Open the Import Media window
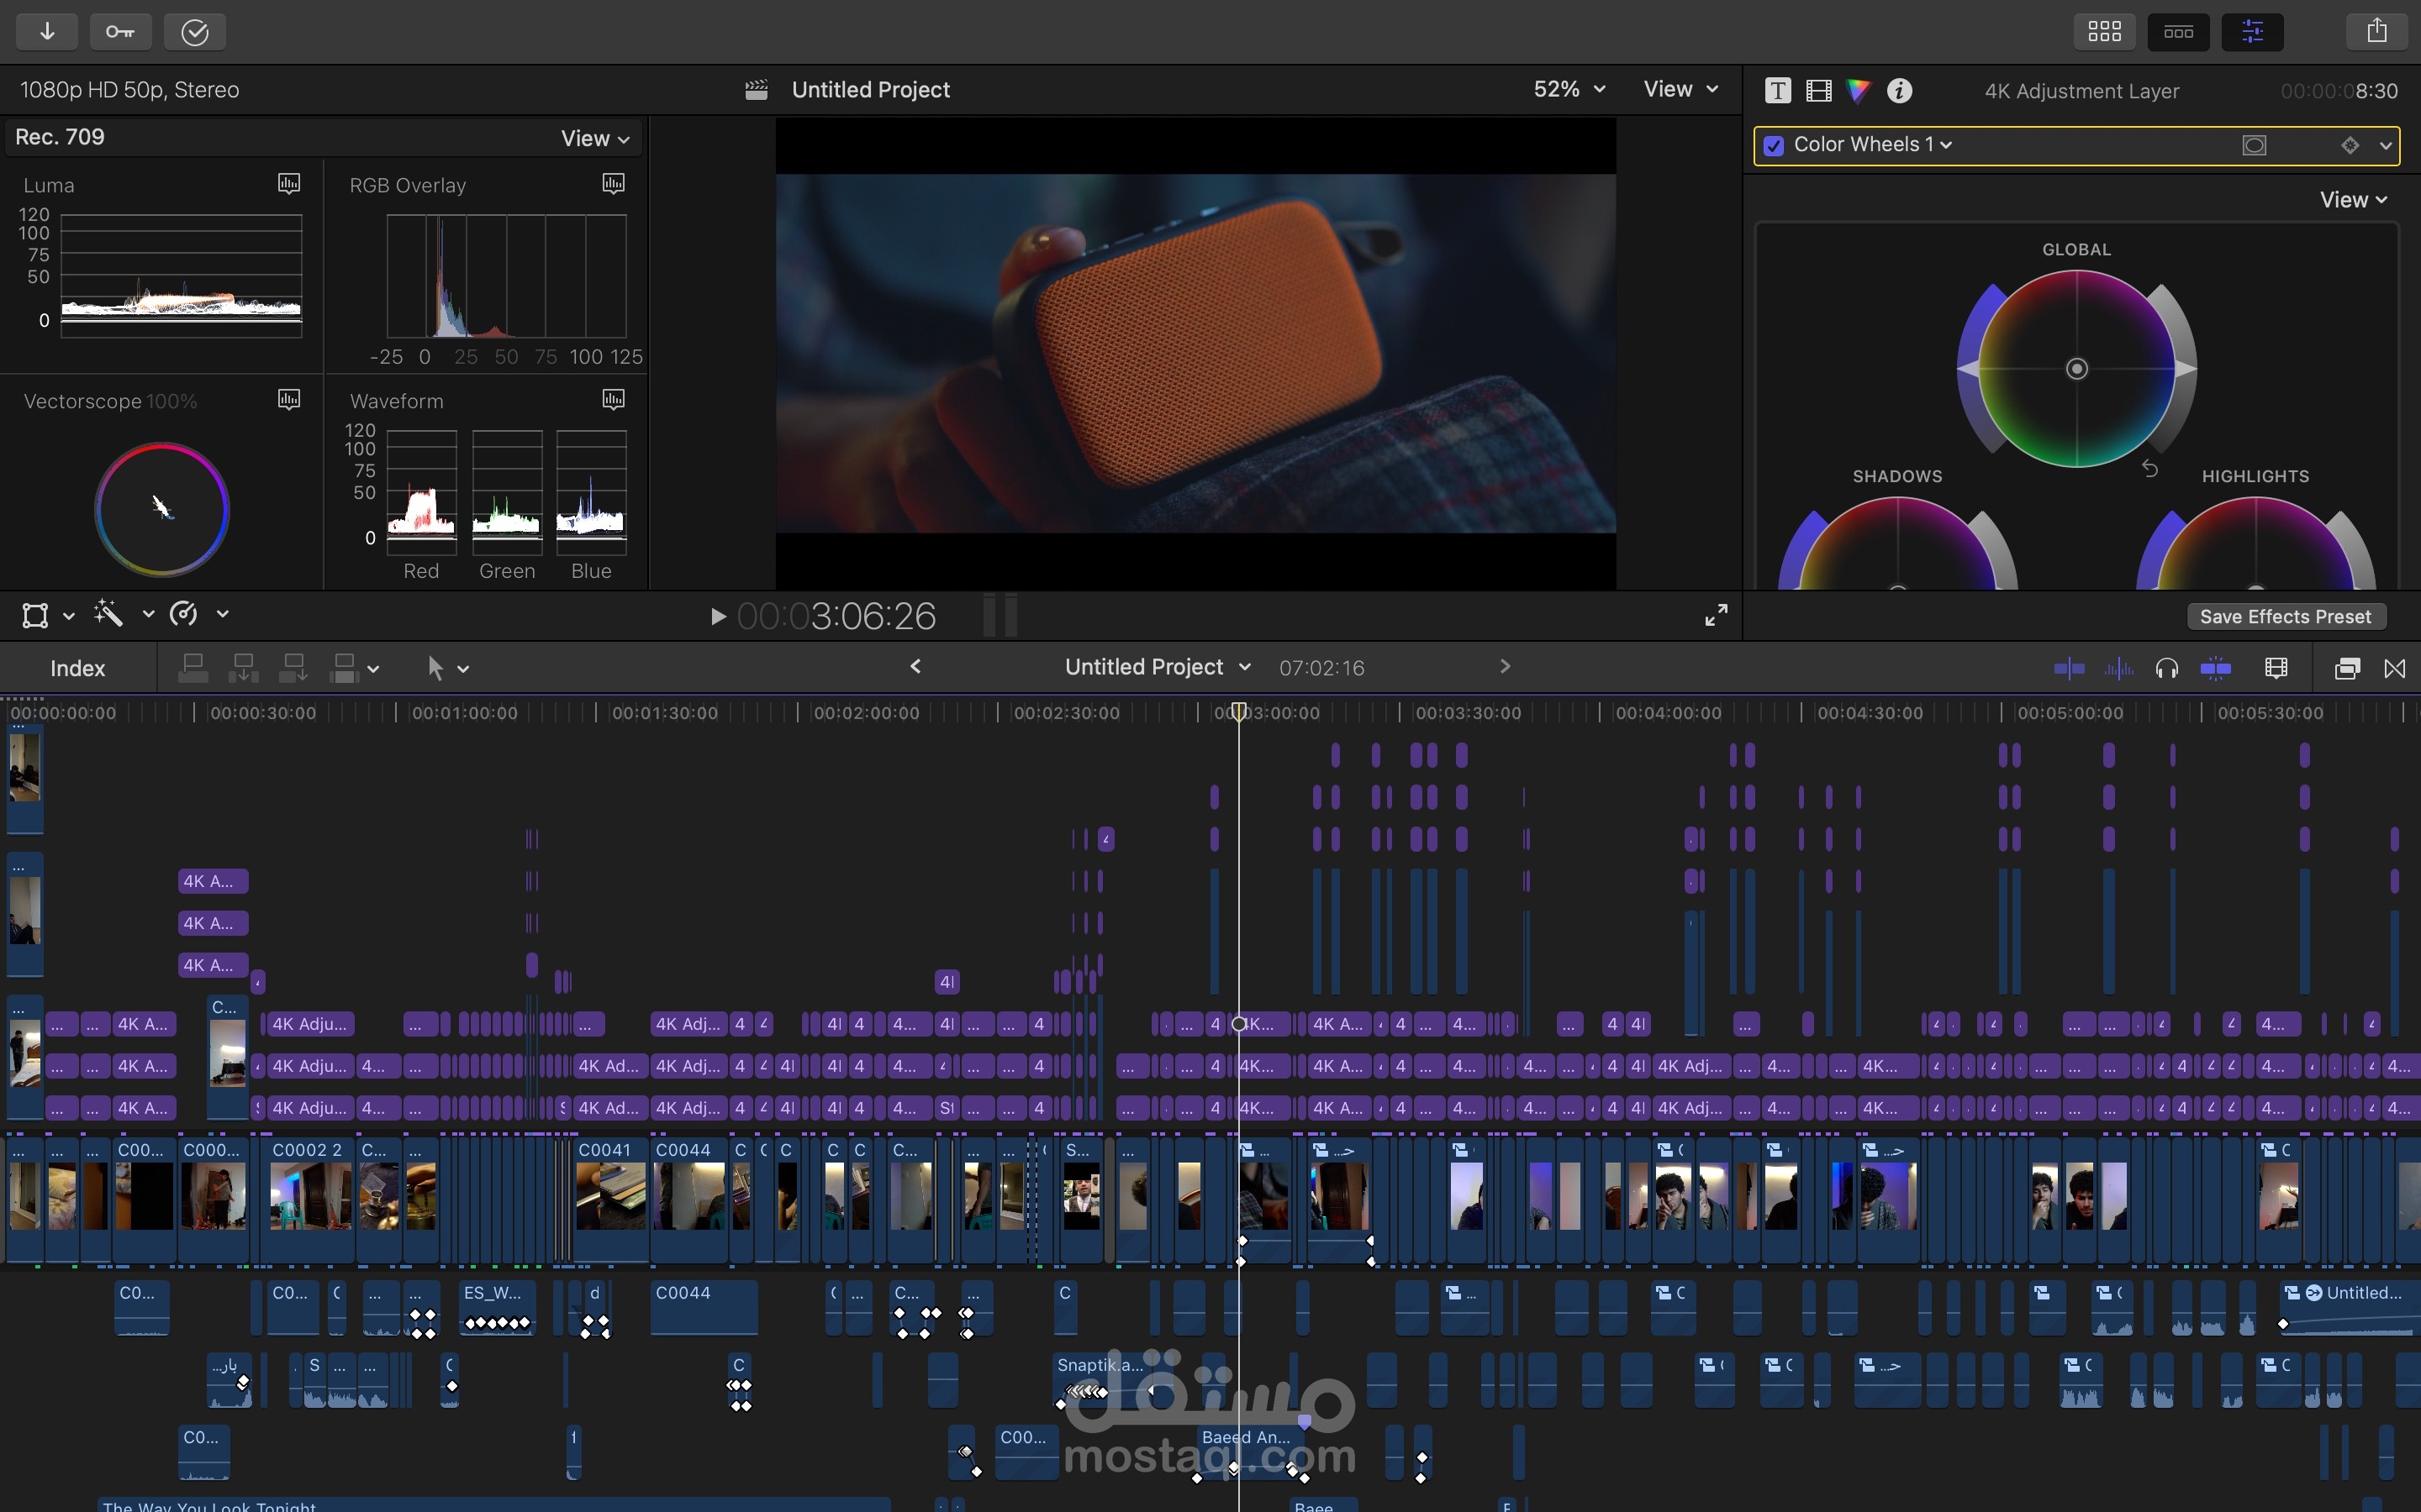Screen dimensions: 2421x1512 click(x=47, y=32)
